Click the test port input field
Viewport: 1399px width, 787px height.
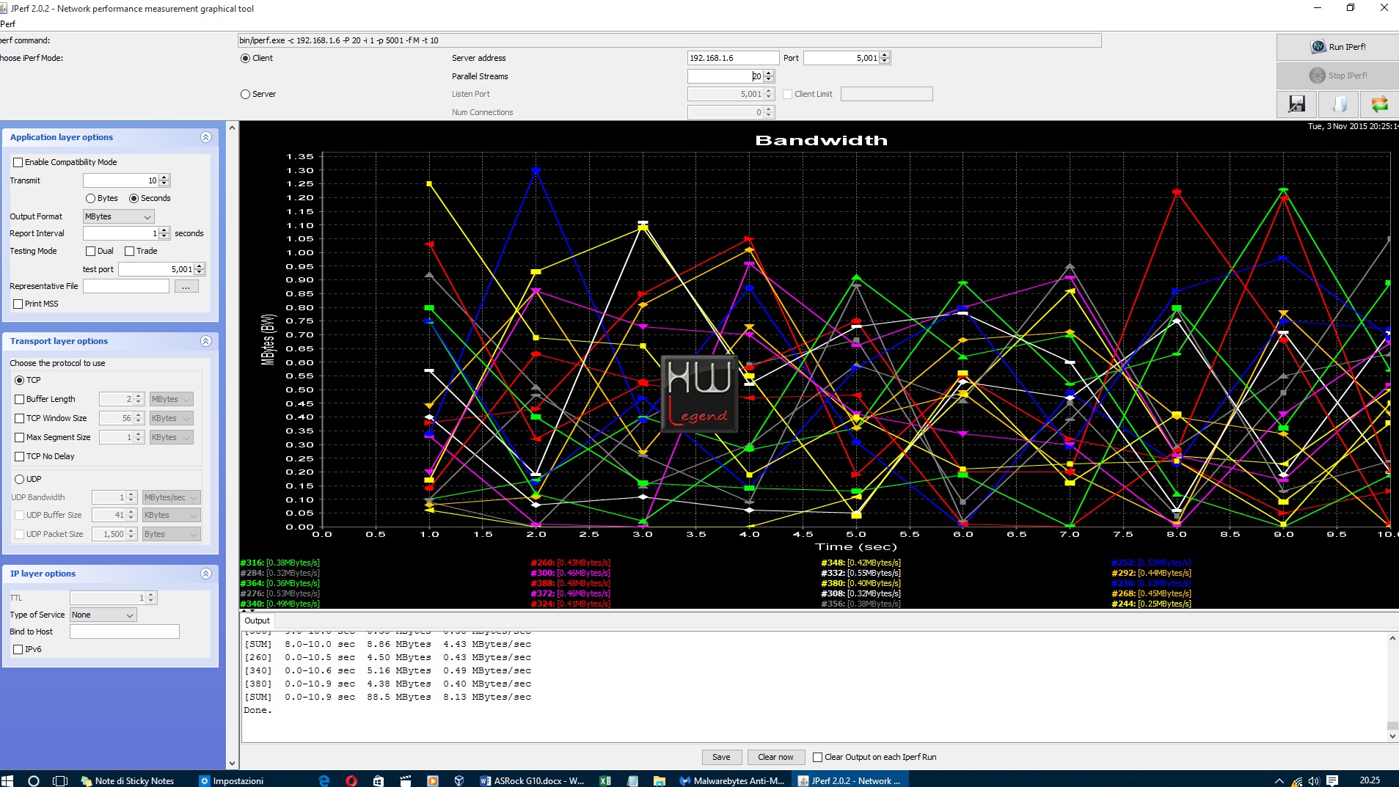(156, 269)
